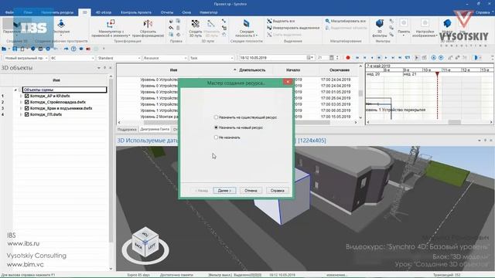
Task: Open the 'Справка' menu at top right
Action: 484,12
